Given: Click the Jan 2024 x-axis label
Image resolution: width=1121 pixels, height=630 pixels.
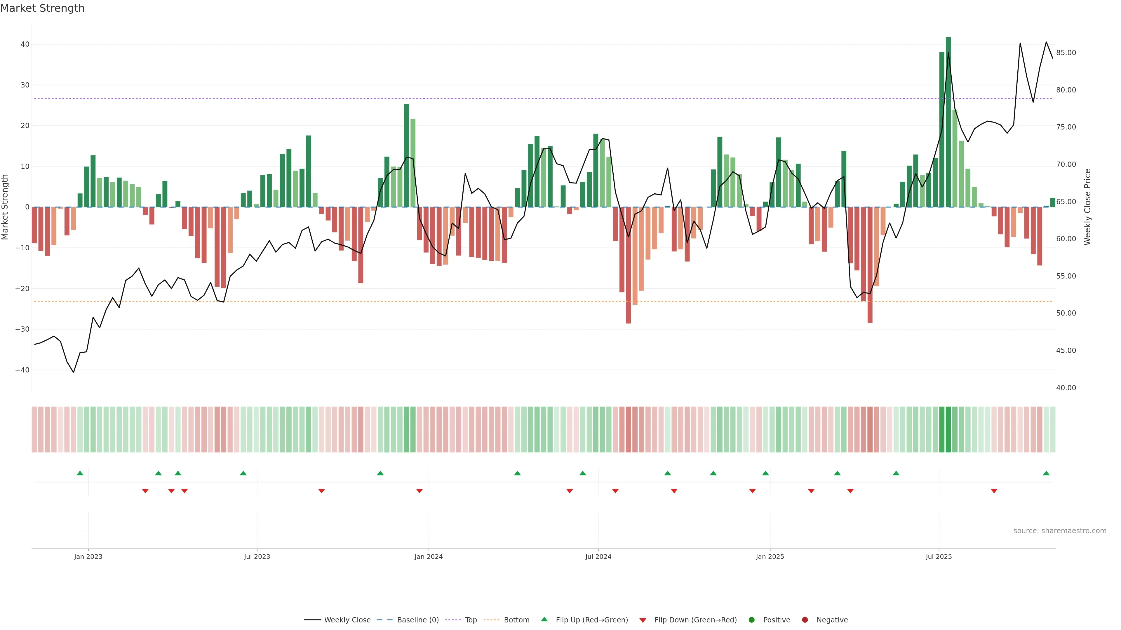Looking at the screenshot, I should click(429, 556).
